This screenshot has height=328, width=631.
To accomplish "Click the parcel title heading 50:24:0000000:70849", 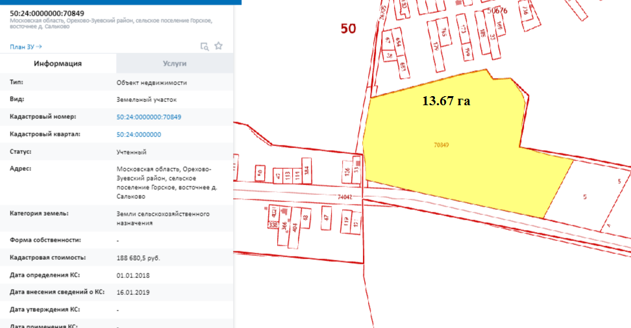I will (47, 14).
